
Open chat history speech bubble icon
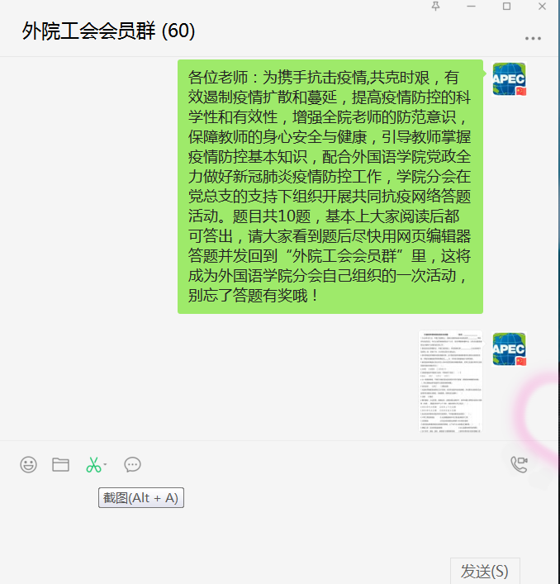coord(132,464)
